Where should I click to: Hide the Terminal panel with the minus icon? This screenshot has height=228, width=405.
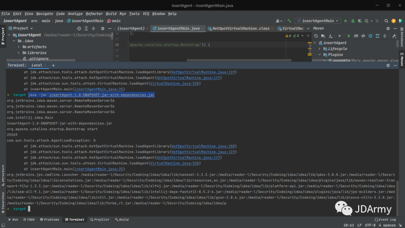click(x=395, y=66)
